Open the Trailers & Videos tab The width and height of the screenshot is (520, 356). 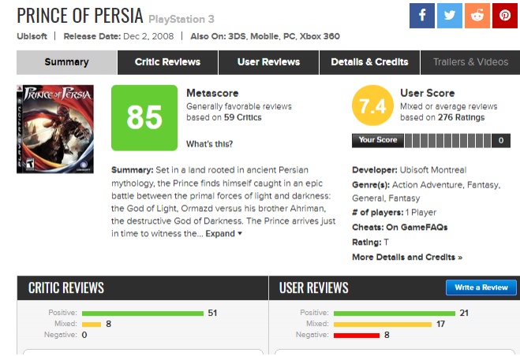(470, 62)
